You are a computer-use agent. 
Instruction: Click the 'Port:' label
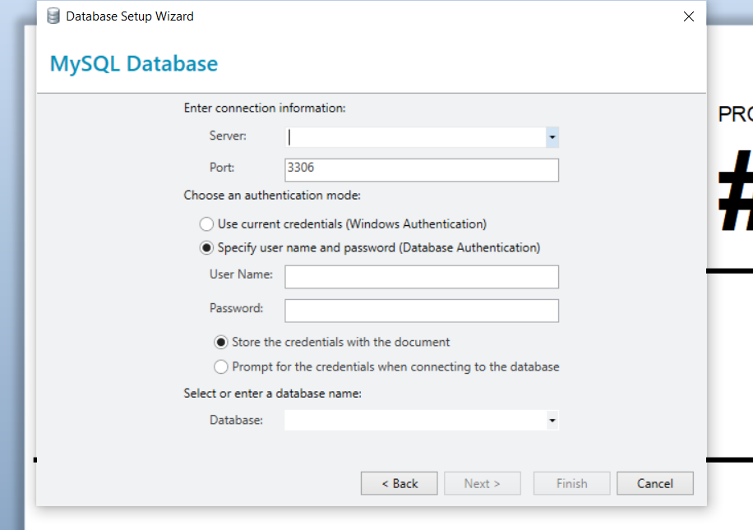pyautogui.click(x=222, y=168)
